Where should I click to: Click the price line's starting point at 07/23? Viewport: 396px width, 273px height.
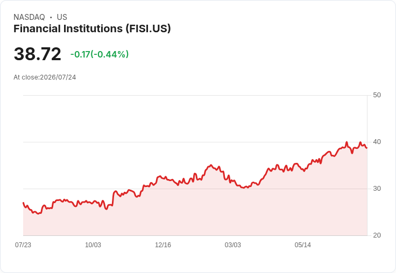(24, 203)
